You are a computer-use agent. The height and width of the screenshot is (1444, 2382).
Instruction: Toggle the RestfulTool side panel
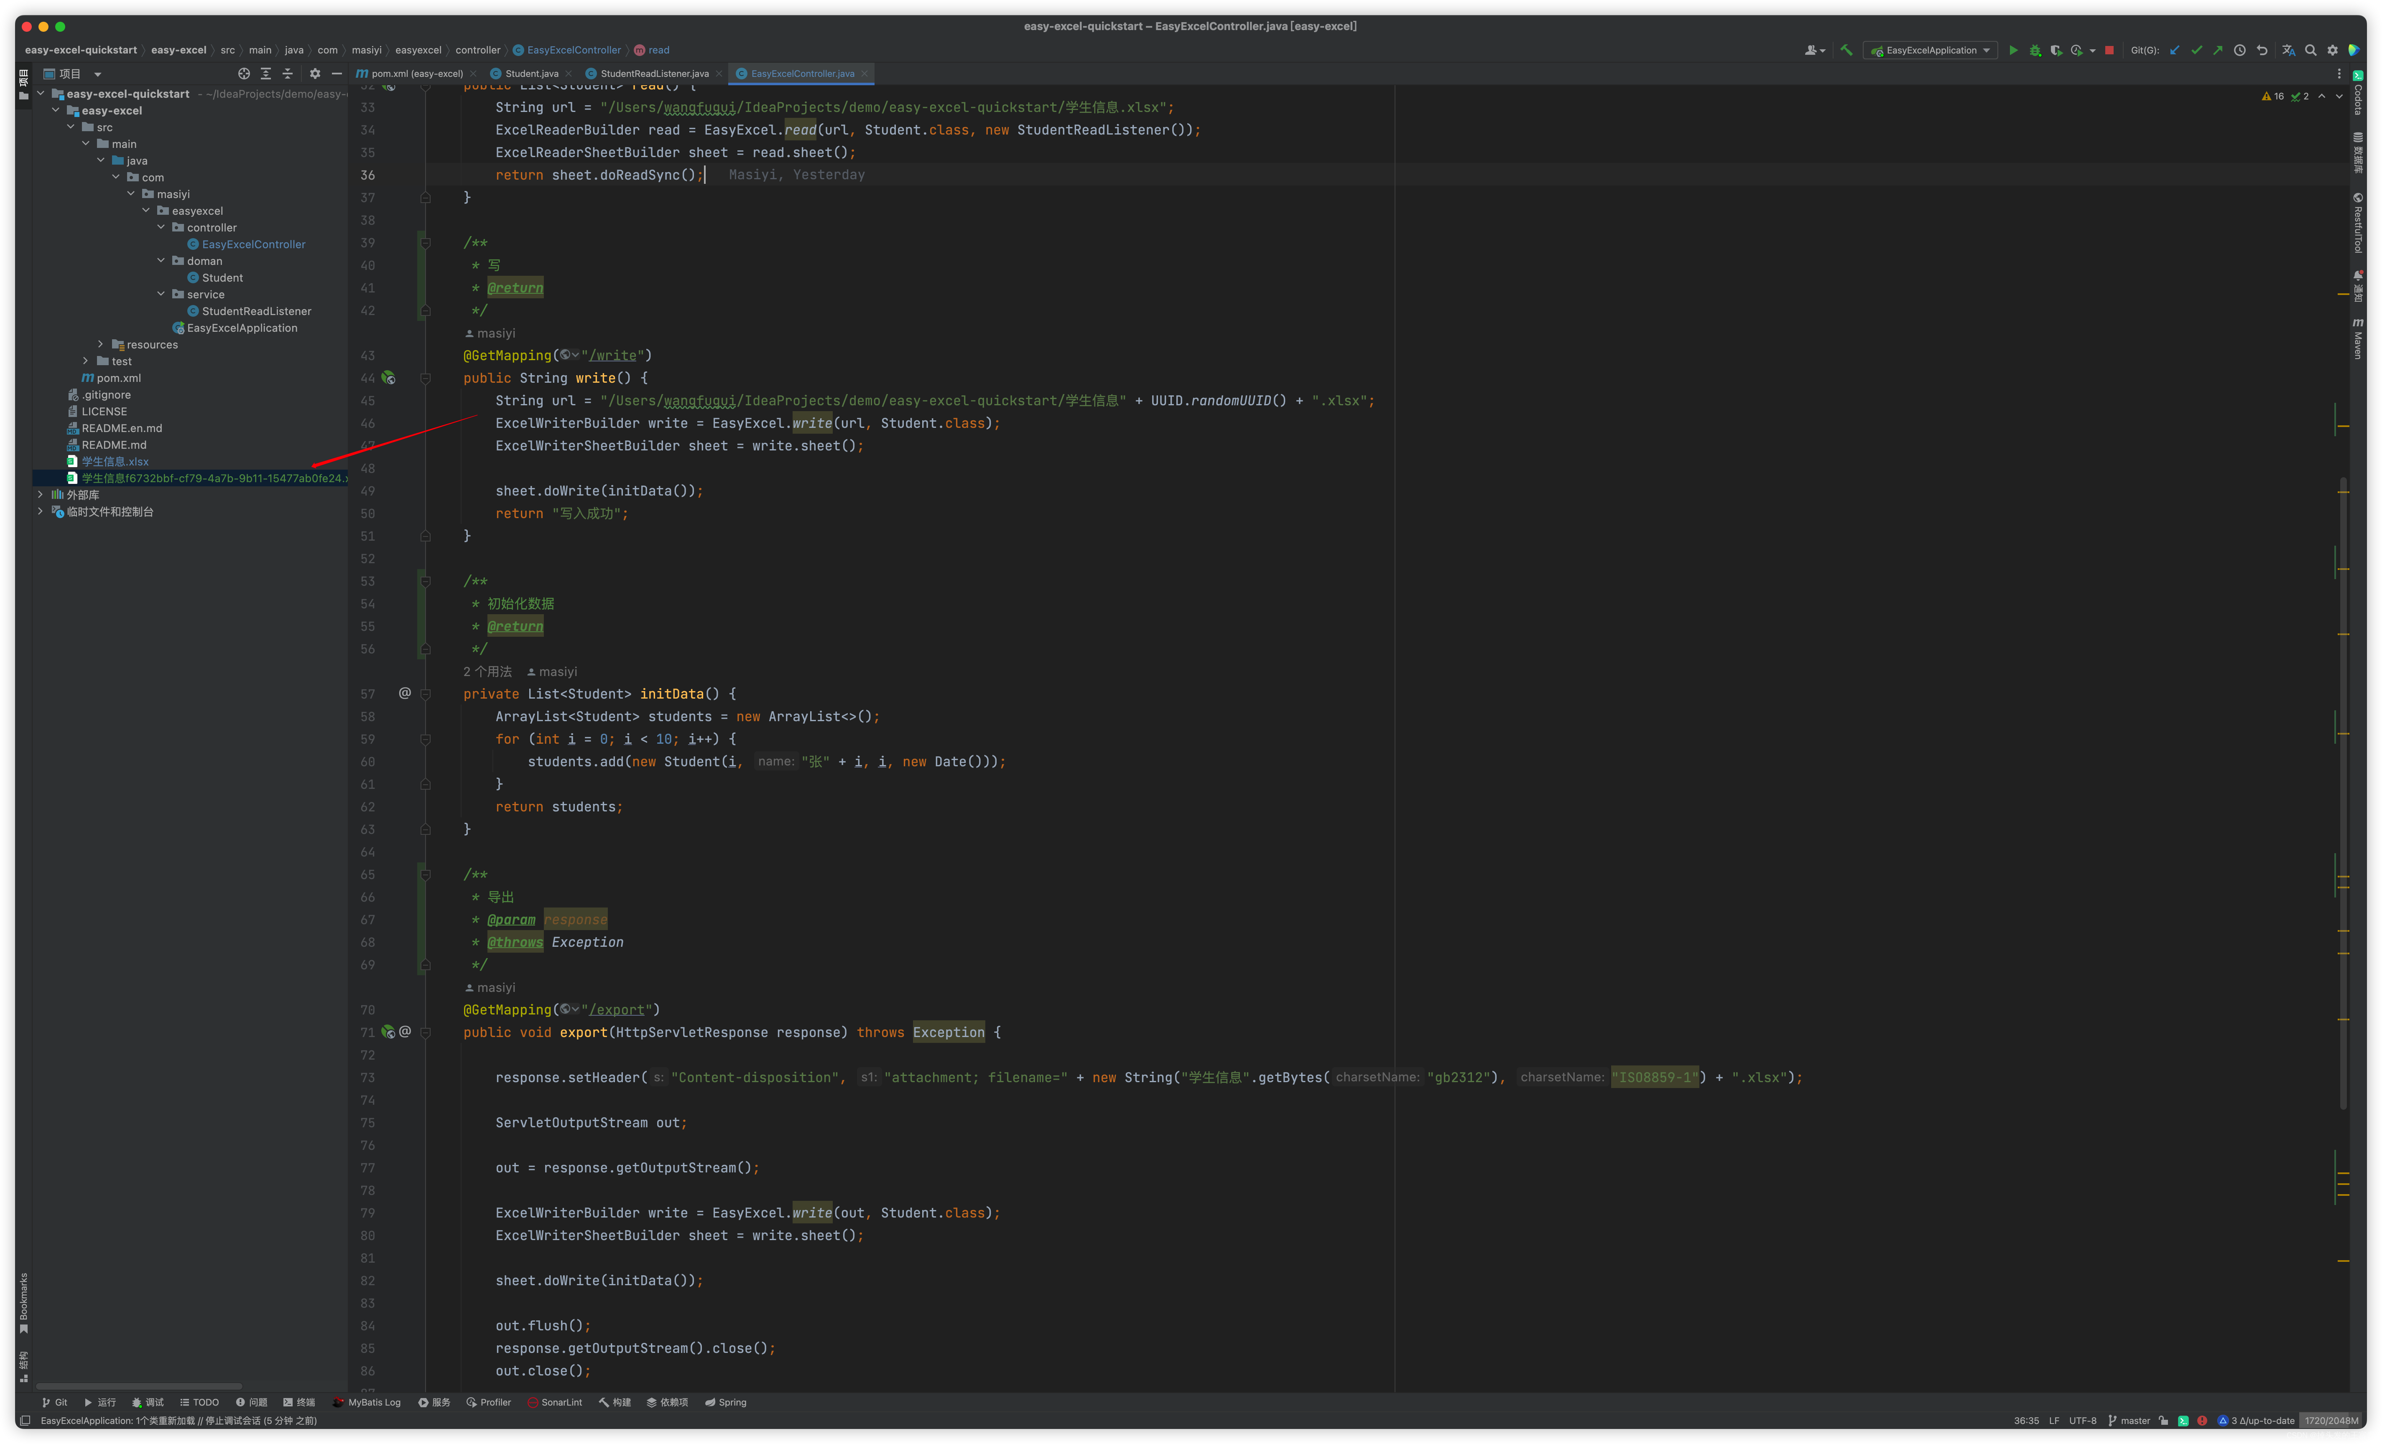[x=2358, y=222]
